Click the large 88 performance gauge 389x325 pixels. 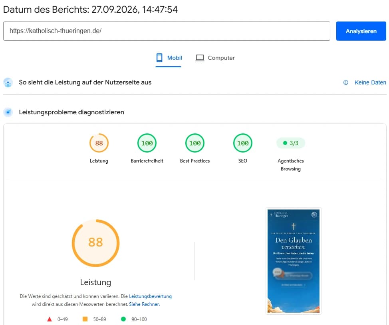pos(95,243)
